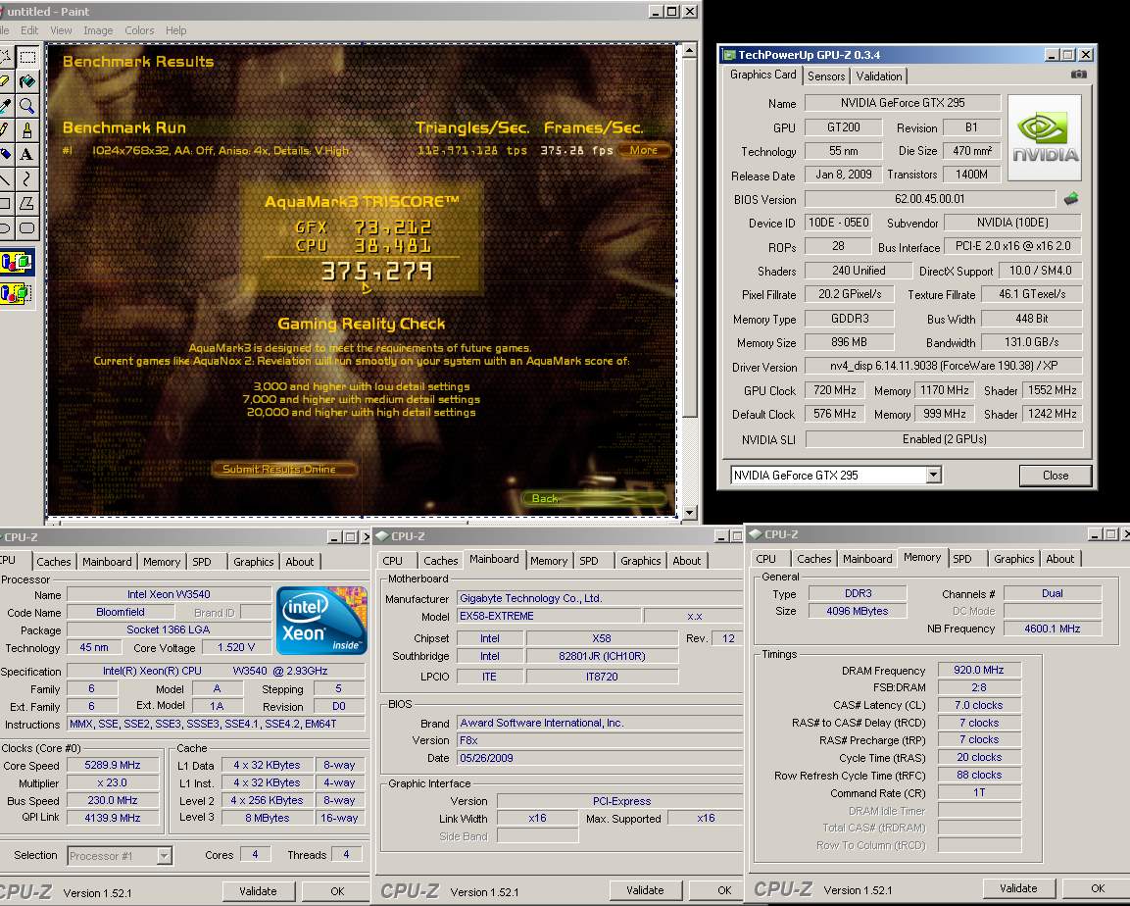Open the Processor #1 selection dropdown
The width and height of the screenshot is (1130, 906).
click(165, 856)
